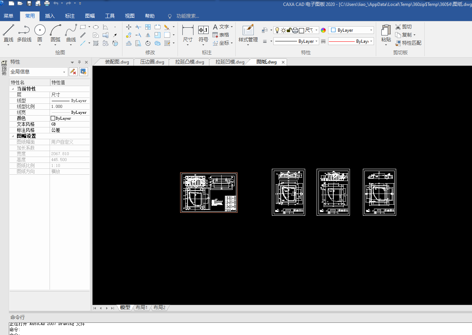
Task: Click the Print icon in quick access toolbar
Action: click(x=47, y=3)
